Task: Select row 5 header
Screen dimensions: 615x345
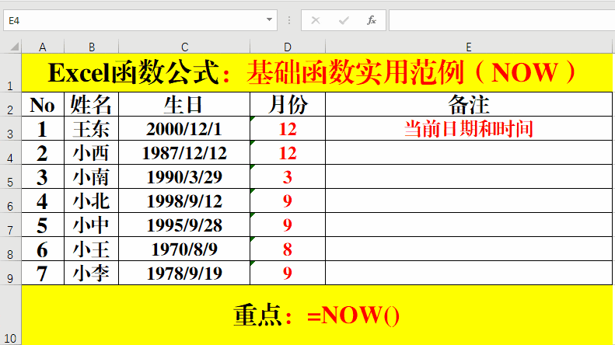Action: [x=10, y=177]
